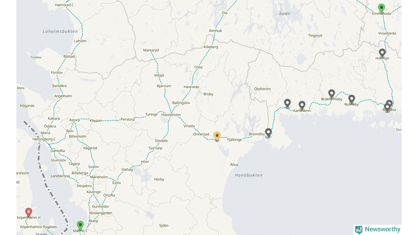Click the Tingsryd town label

315,36
